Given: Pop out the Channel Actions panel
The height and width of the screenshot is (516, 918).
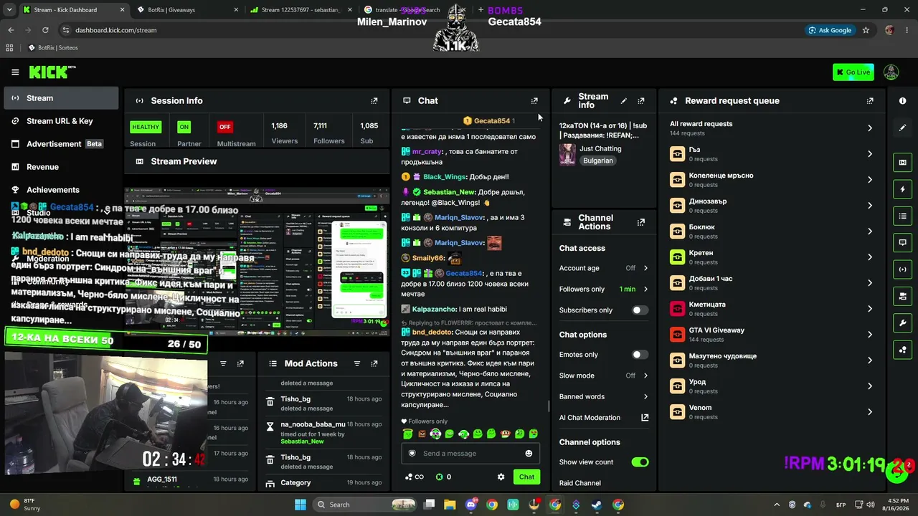Looking at the screenshot, I should 641,222.
